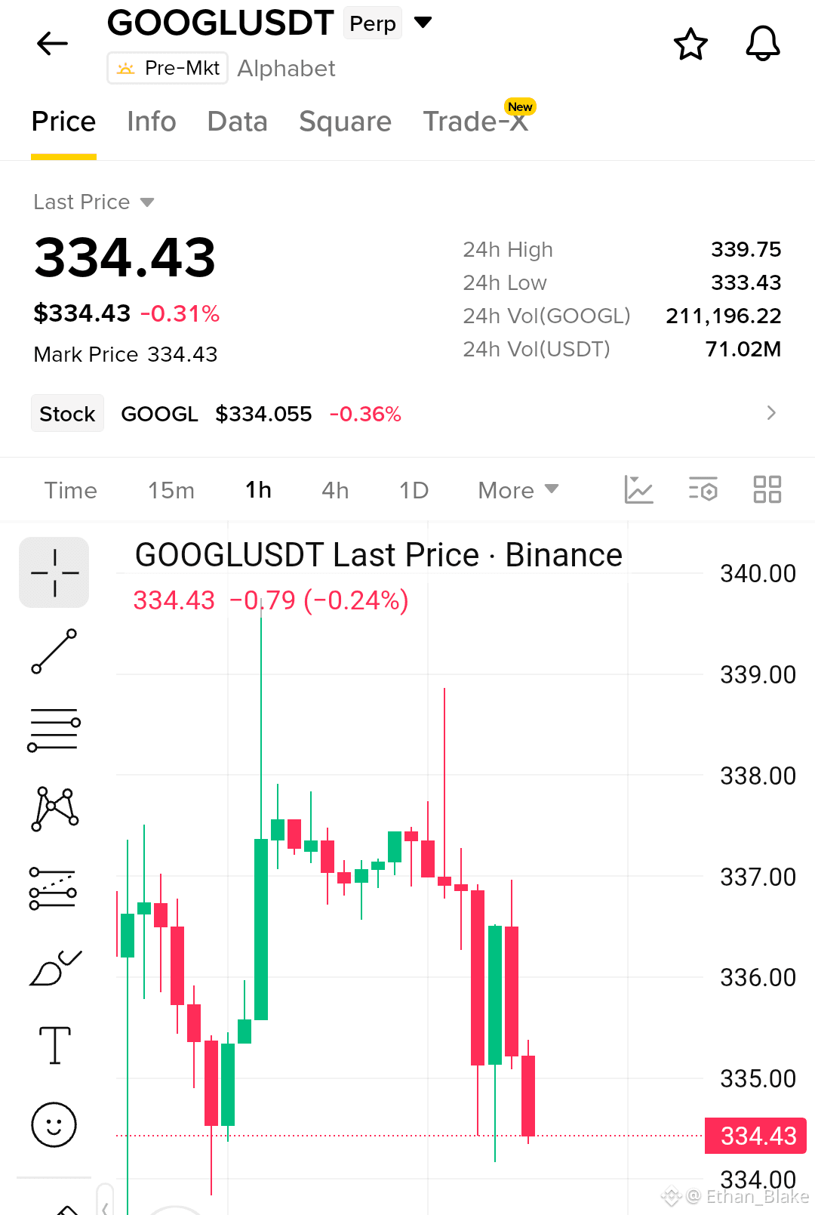Open multi-chart grid layout icon
Image resolution: width=815 pixels, height=1215 pixels.
click(x=767, y=490)
